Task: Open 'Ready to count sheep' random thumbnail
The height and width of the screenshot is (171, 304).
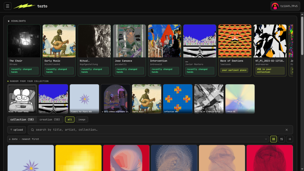Action: tap(22, 99)
